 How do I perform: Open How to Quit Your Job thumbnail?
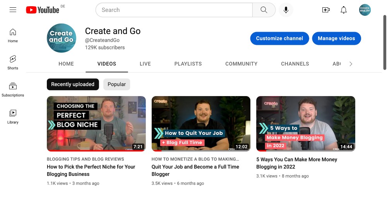coord(201,124)
